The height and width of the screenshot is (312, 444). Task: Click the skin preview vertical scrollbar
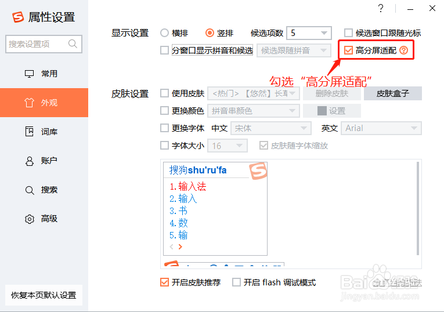click(x=418, y=208)
